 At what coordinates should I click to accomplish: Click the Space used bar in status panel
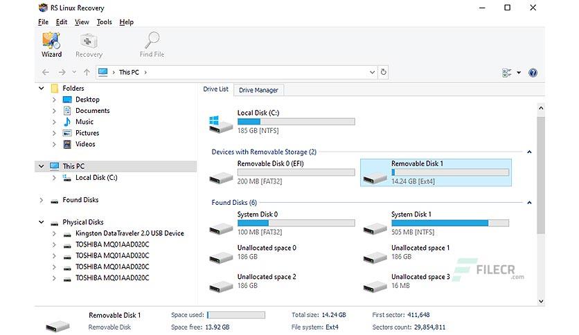(x=236, y=315)
